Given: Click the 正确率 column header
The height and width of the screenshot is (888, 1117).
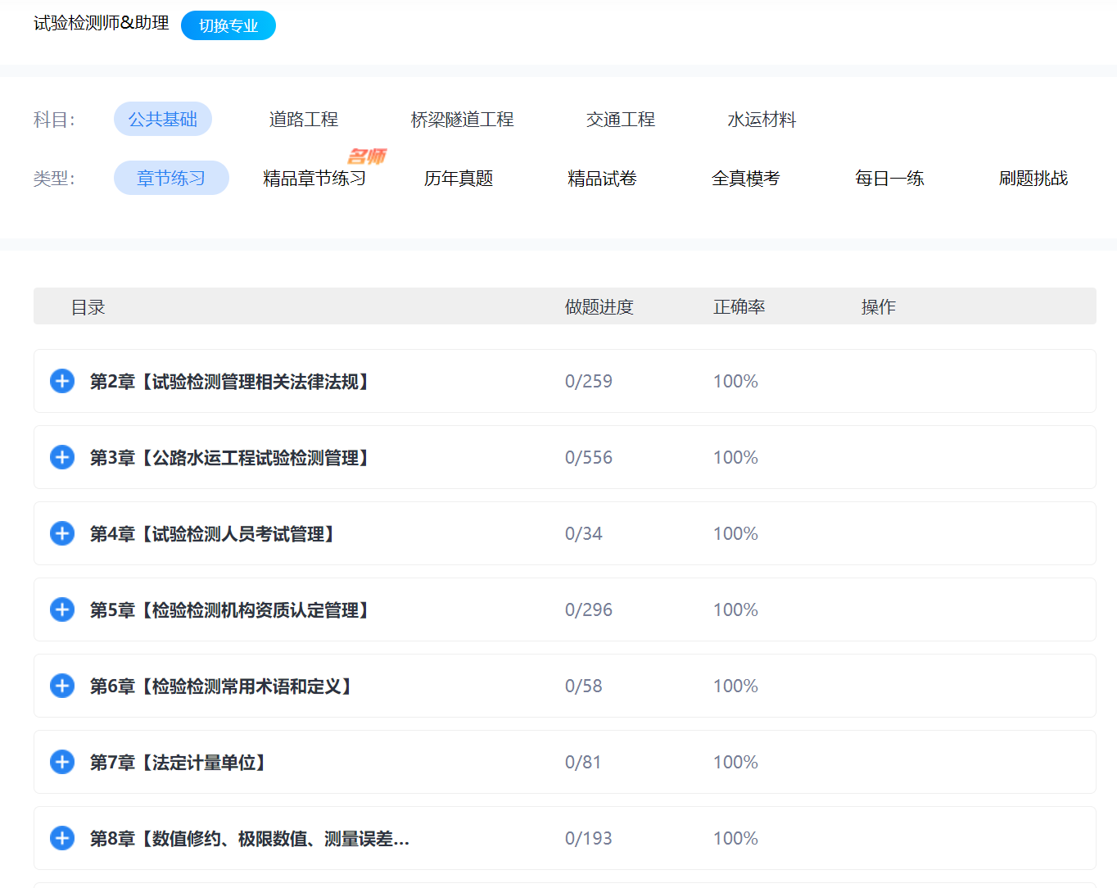Looking at the screenshot, I should tap(739, 307).
